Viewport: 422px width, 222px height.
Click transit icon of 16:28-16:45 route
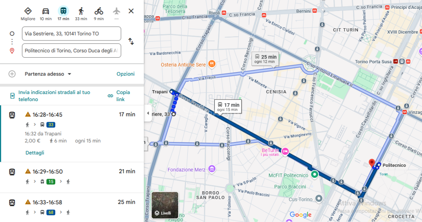tap(12, 115)
